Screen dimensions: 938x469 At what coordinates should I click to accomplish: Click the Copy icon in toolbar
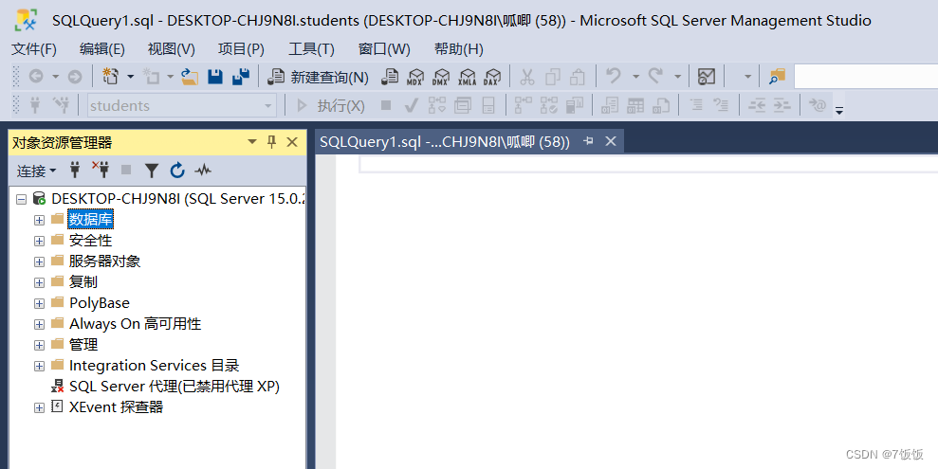pos(553,77)
